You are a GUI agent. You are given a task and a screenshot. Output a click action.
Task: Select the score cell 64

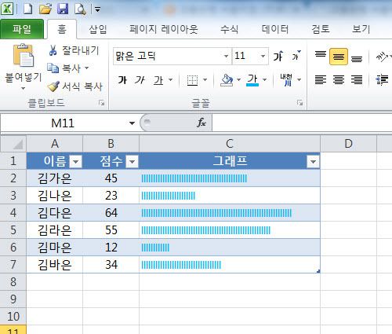tap(111, 213)
